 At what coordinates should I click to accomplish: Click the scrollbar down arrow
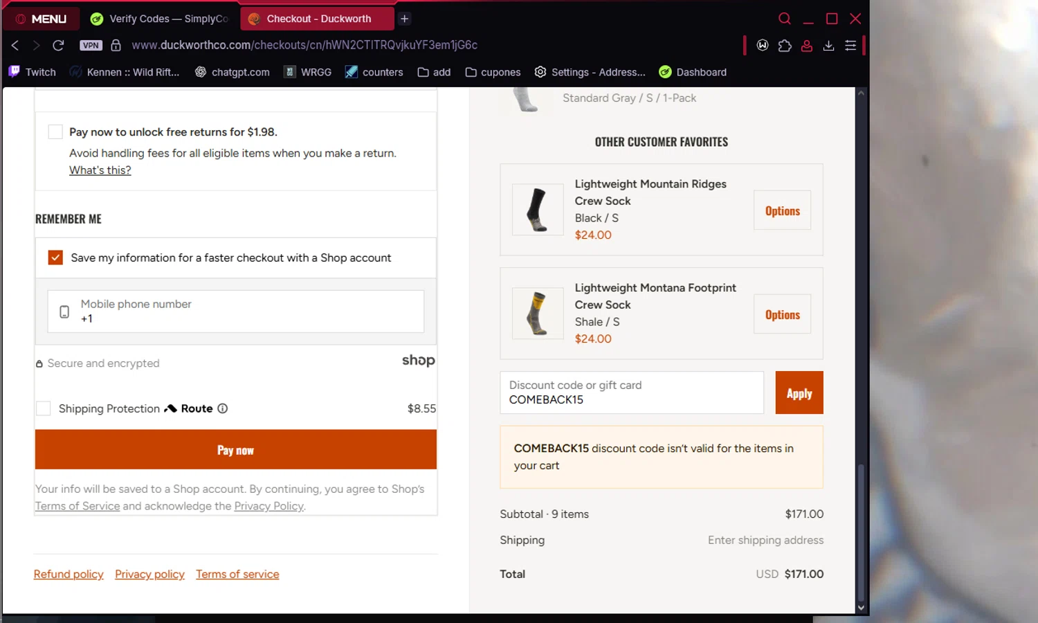[861, 608]
